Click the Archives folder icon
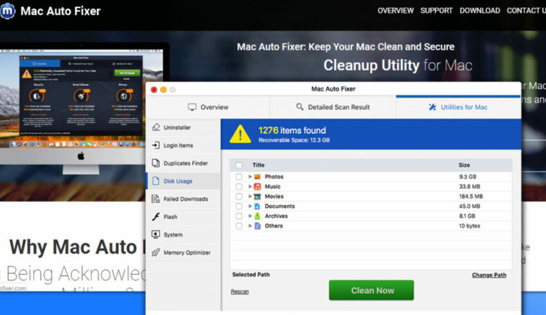 [x=258, y=216]
